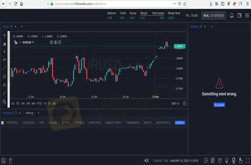Set chart range to 1D
This screenshot has width=251, height=165.
[x=13, y=103]
